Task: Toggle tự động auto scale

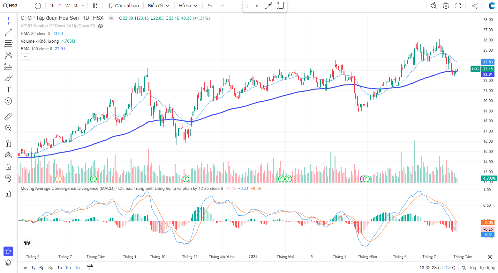Action: (488, 268)
